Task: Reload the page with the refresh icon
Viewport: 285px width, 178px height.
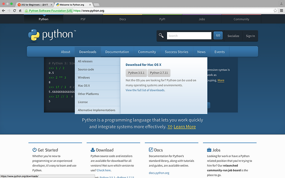Action: point(15,11)
